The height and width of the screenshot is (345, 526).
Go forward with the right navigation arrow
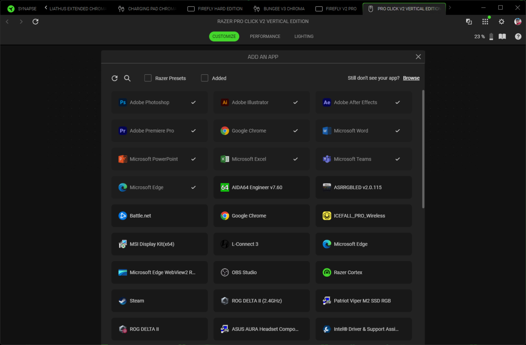point(21,22)
